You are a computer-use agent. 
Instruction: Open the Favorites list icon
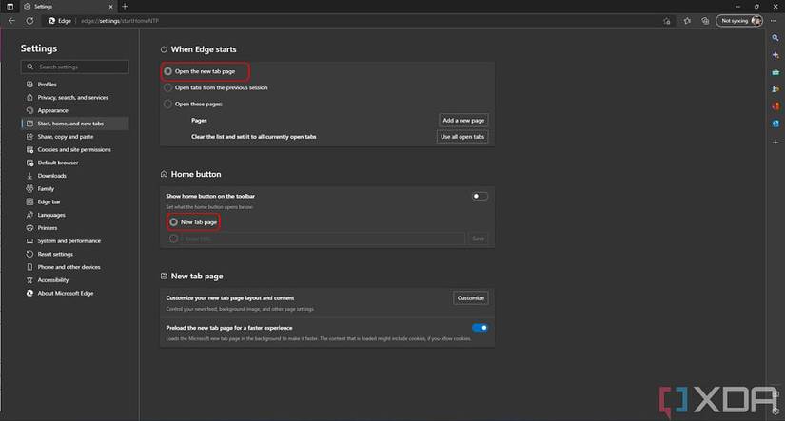click(x=687, y=21)
